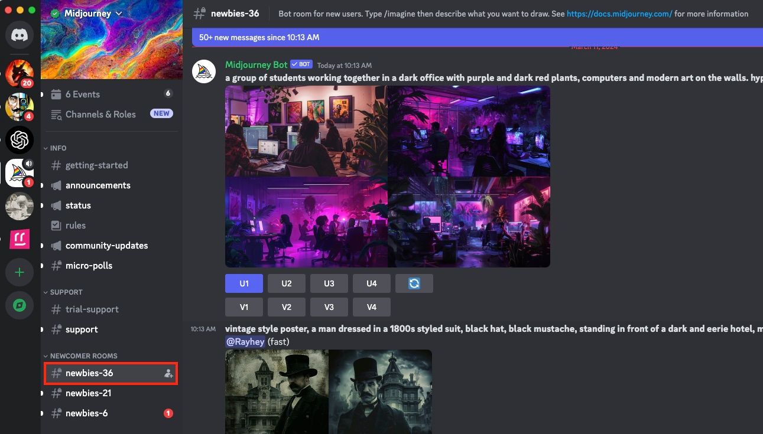Select the newbies-36 channel
The width and height of the screenshot is (763, 434).
pyautogui.click(x=111, y=373)
